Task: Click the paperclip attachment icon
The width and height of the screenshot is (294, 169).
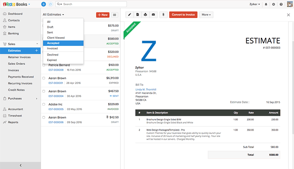Action: pos(163,15)
